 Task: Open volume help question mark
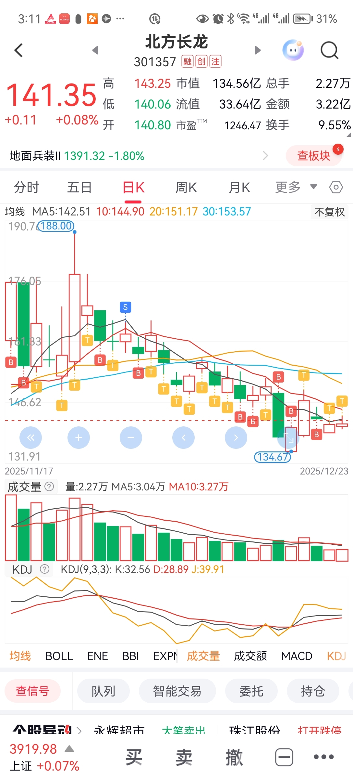49,487
